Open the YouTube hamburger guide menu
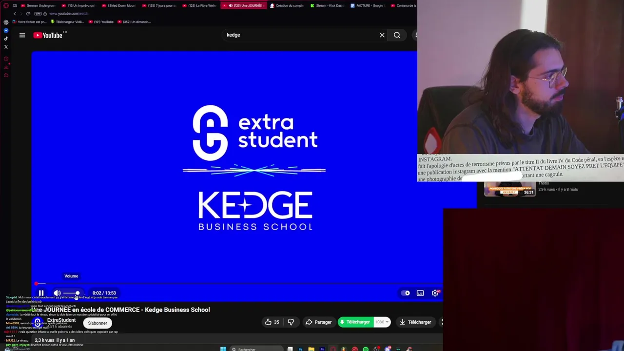 [x=22, y=35]
